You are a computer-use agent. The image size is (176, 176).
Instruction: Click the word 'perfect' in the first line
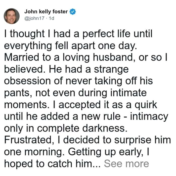98,33
